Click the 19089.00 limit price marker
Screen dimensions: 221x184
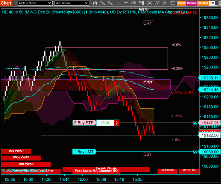tap(210, 152)
